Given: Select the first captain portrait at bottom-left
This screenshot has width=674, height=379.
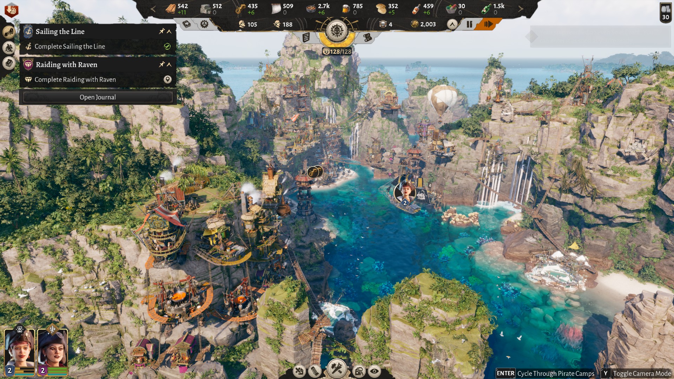Looking at the screenshot, I should click(x=20, y=352).
